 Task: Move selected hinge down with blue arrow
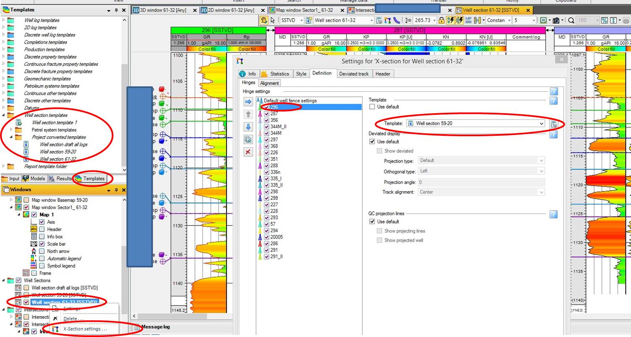pyautogui.click(x=248, y=127)
